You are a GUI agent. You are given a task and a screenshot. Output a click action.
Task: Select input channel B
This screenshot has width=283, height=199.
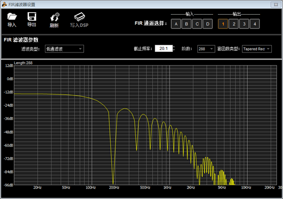coord(186,24)
